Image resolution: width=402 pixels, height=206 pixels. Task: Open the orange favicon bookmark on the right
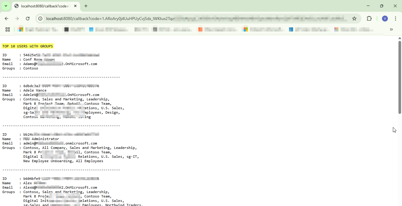click(200, 29)
